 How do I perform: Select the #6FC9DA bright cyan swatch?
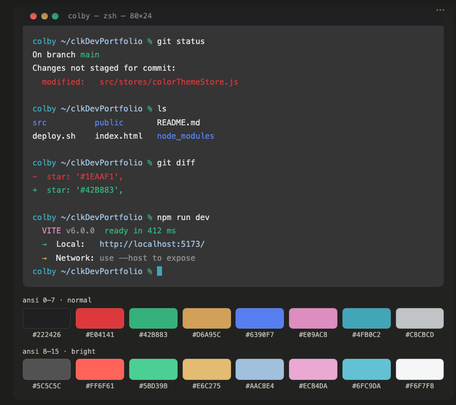[x=366, y=369]
